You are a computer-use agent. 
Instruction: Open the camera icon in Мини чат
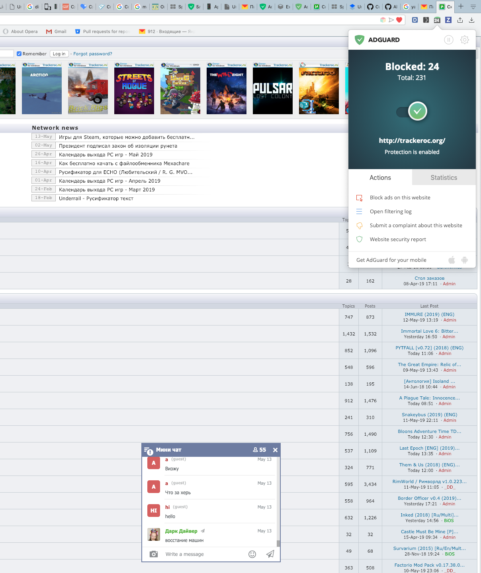point(154,554)
